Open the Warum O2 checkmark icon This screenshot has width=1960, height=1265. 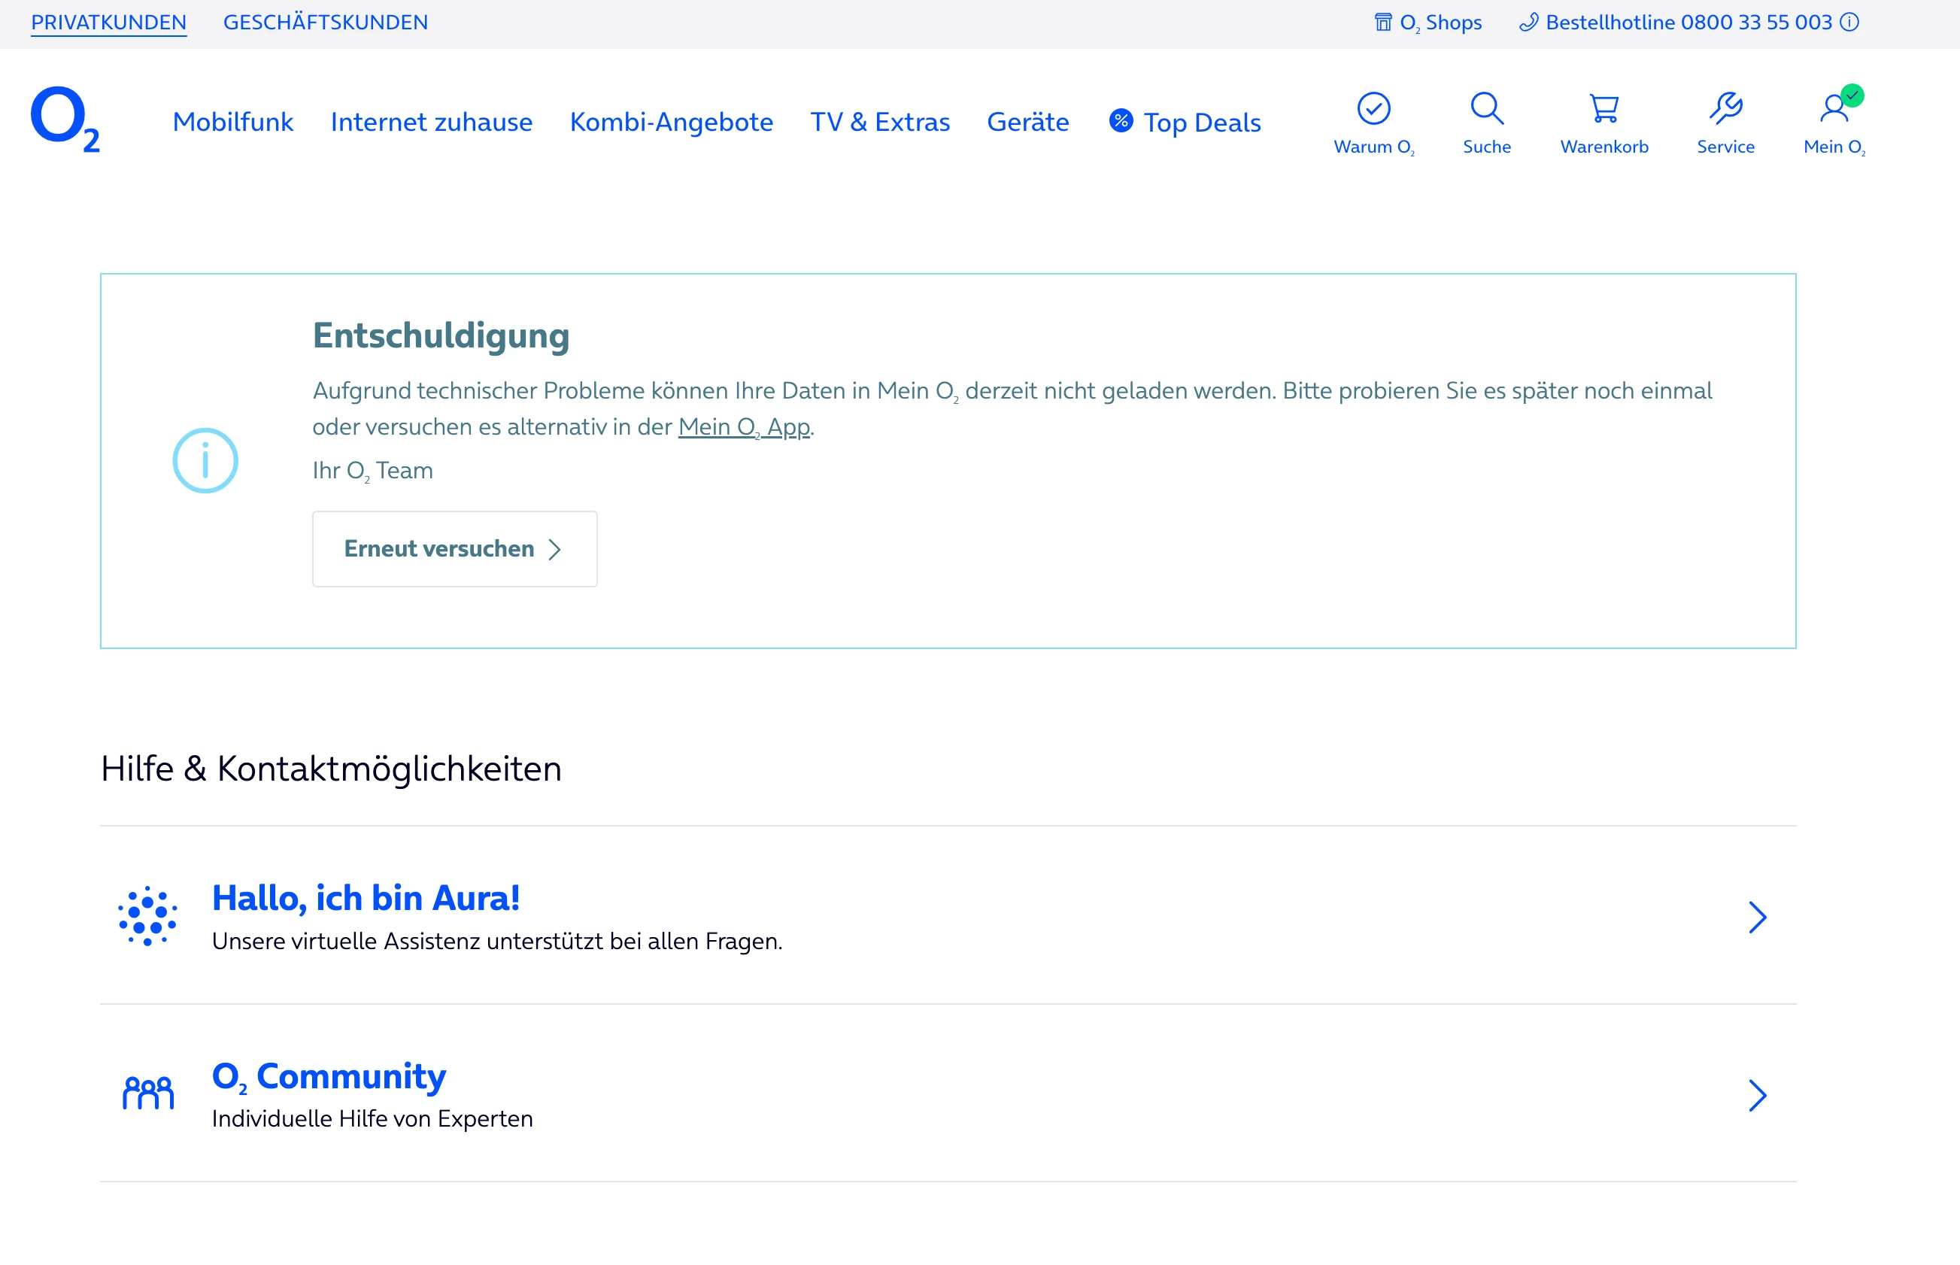[1373, 108]
